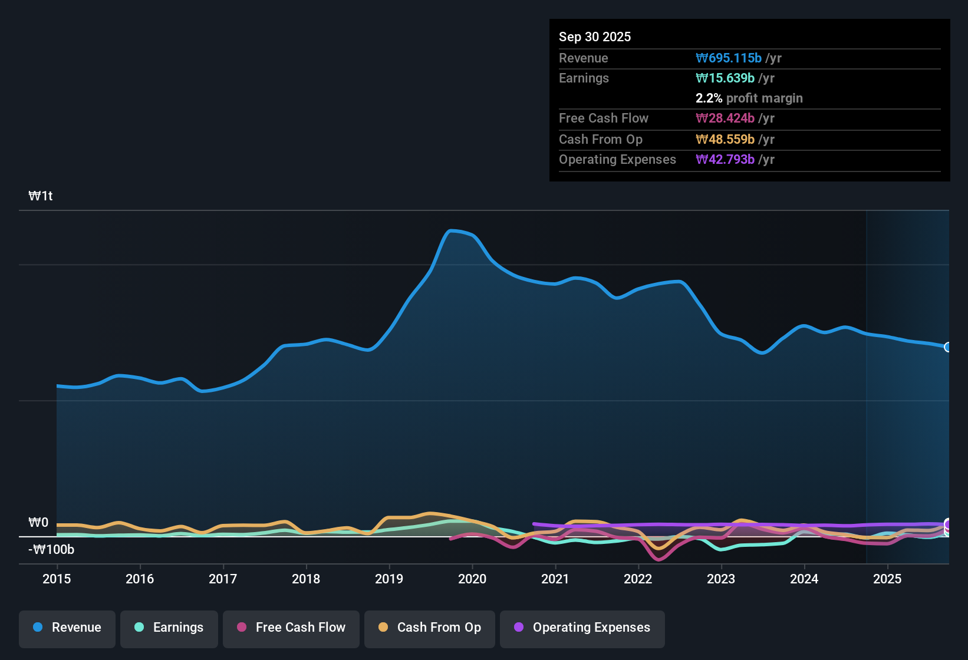Select the Revenue endpoint marker on the chart
This screenshot has height=660, width=968.
947,348
